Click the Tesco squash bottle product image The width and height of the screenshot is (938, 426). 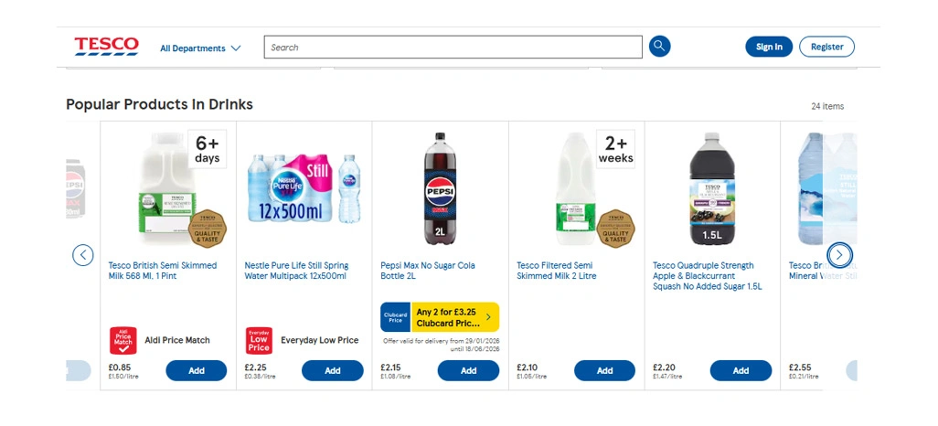click(712, 188)
